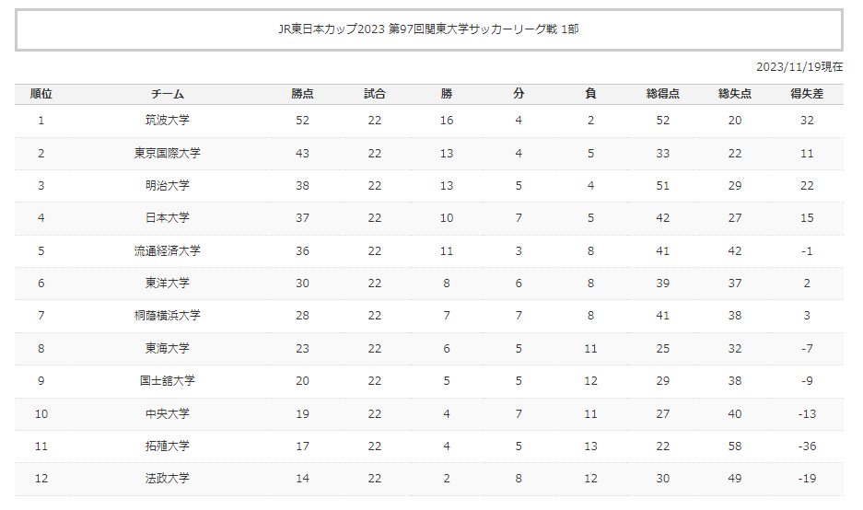Screen dimensions: 863x510
Task: Select 拓殖大学 in the table
Action: point(168,446)
